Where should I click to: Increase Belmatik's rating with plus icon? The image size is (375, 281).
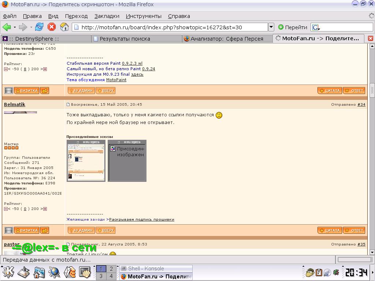[x=45, y=209]
